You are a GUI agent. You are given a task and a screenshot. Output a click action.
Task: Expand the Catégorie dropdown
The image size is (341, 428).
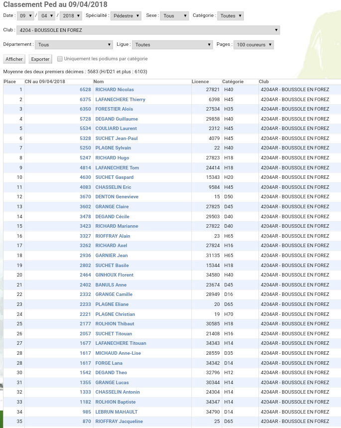click(230, 16)
